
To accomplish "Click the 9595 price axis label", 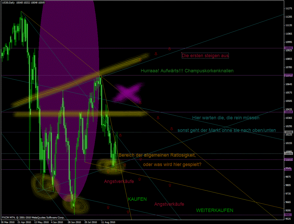I will pyautogui.click(x=289, y=210).
